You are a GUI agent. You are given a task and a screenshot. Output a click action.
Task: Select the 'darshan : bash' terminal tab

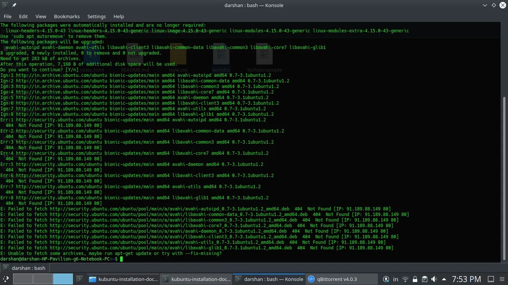tap(25, 268)
